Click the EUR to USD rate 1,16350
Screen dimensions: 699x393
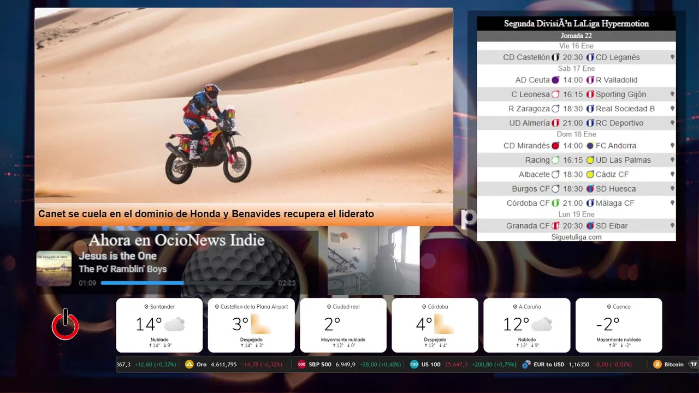click(x=579, y=364)
